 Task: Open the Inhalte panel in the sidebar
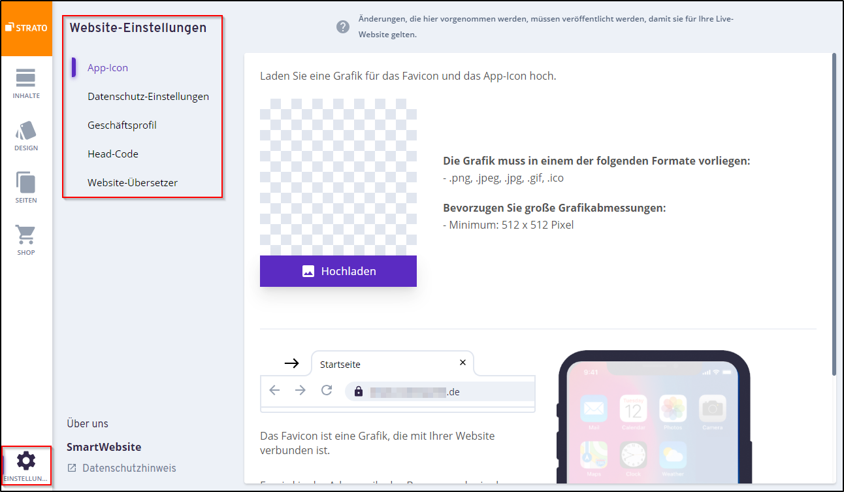pos(26,82)
